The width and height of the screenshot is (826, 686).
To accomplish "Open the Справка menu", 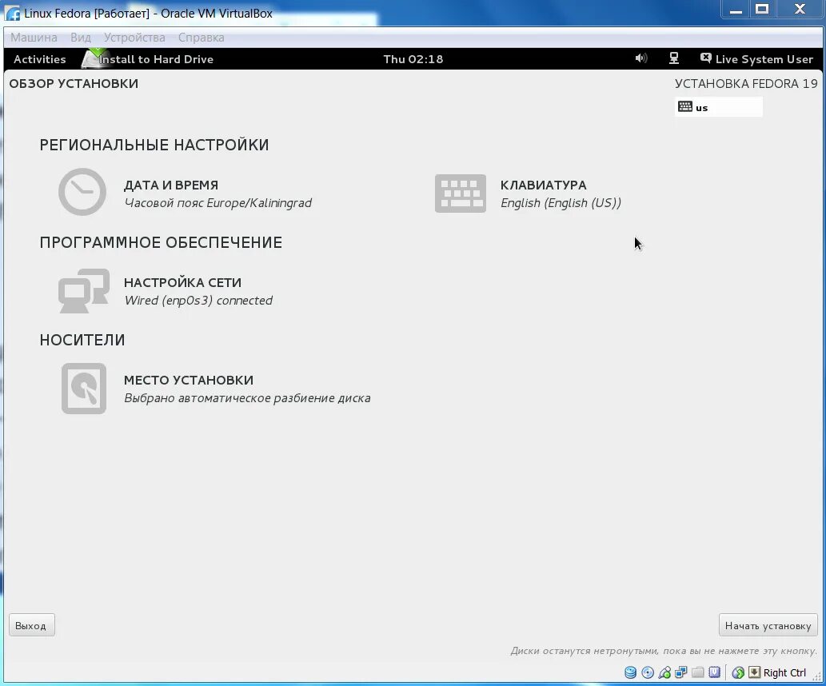I will (x=201, y=38).
